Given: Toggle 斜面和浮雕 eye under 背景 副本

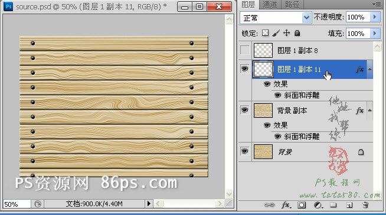Looking at the screenshot, I should pyautogui.click(x=277, y=137).
